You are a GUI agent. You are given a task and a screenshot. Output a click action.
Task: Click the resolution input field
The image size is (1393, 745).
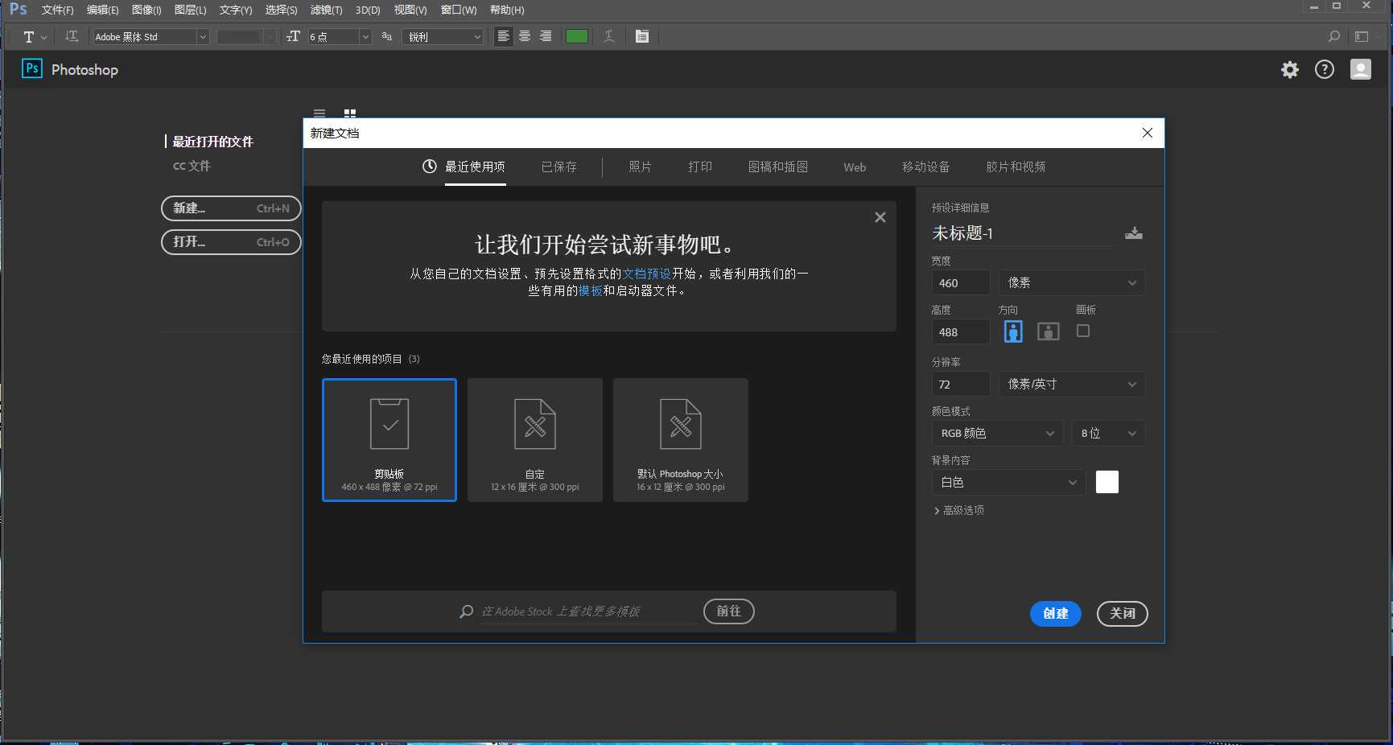pyautogui.click(x=961, y=384)
